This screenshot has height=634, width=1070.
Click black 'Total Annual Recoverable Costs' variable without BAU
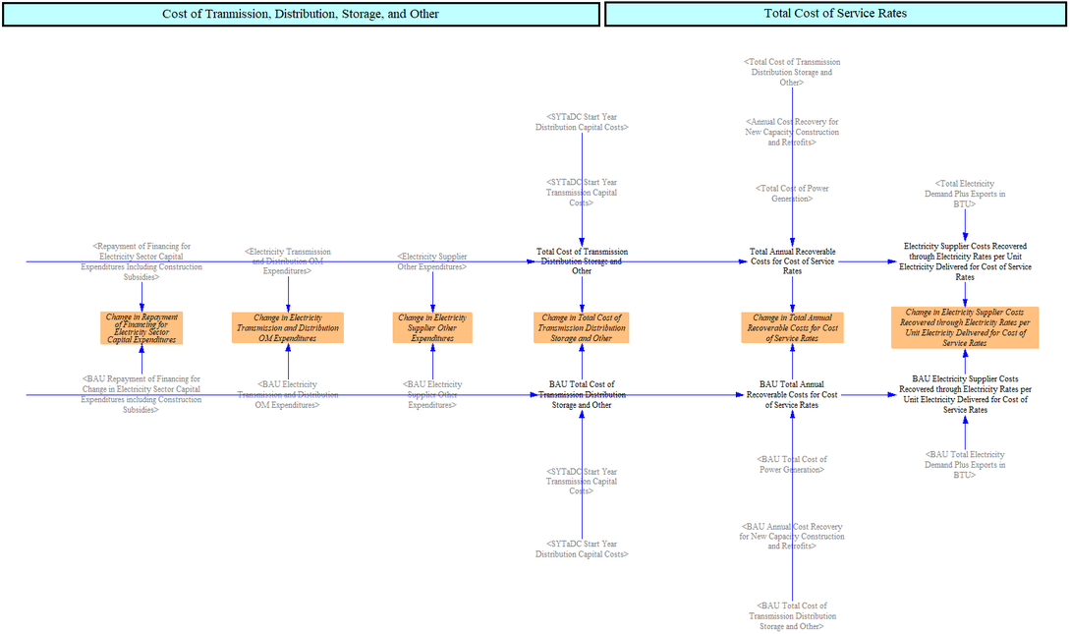tap(792, 261)
